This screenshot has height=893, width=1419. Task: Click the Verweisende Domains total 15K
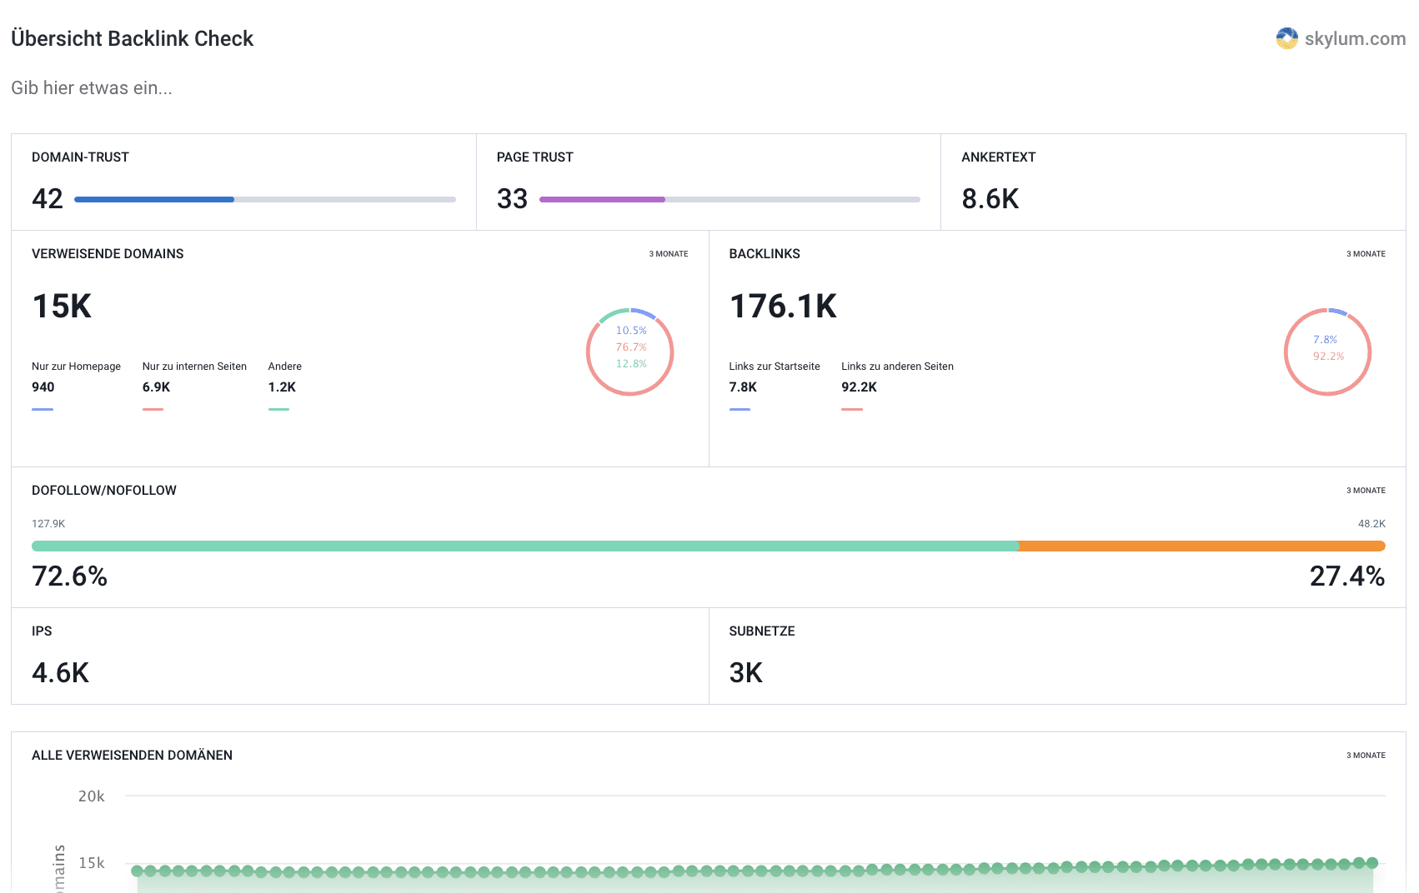pos(62,306)
